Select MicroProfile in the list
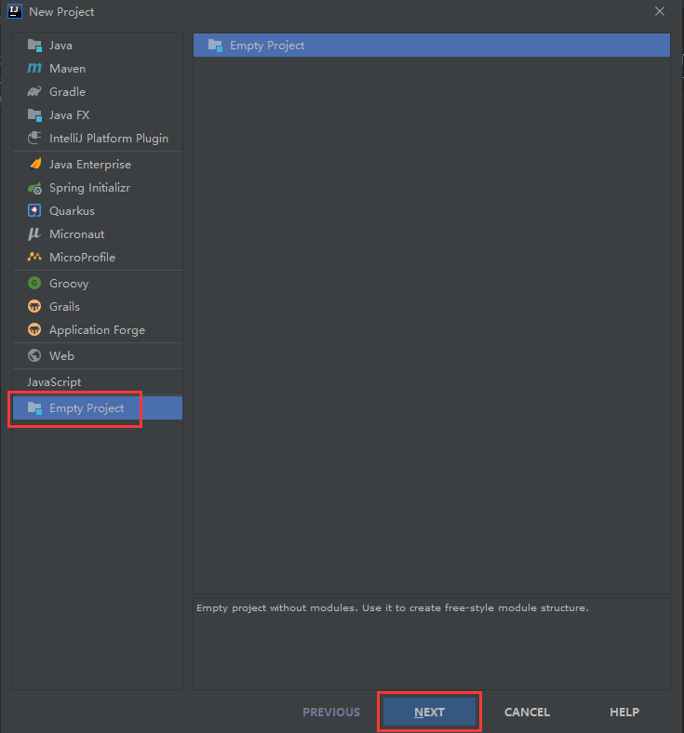Viewport: 684px width, 733px height. [98, 257]
